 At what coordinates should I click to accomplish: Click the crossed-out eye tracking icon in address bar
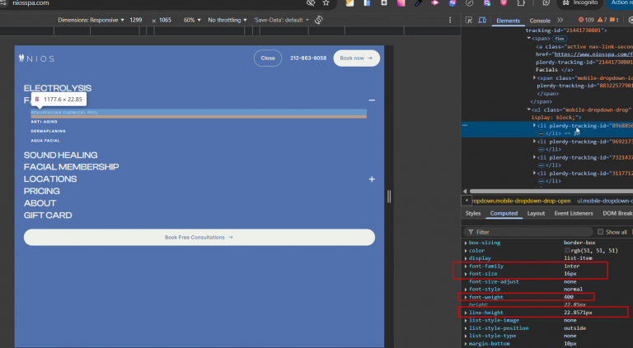(311, 2)
